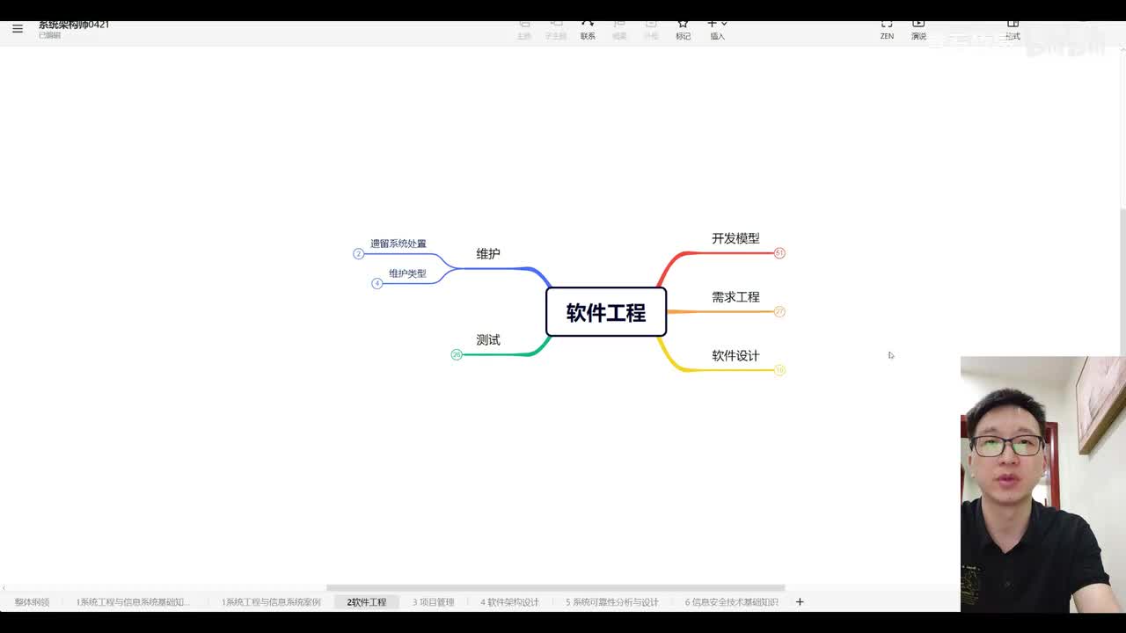Viewport: 1126px width, 633px height.
Task: Switch to 4 软件架构设计 sheet tab
Action: (x=510, y=602)
